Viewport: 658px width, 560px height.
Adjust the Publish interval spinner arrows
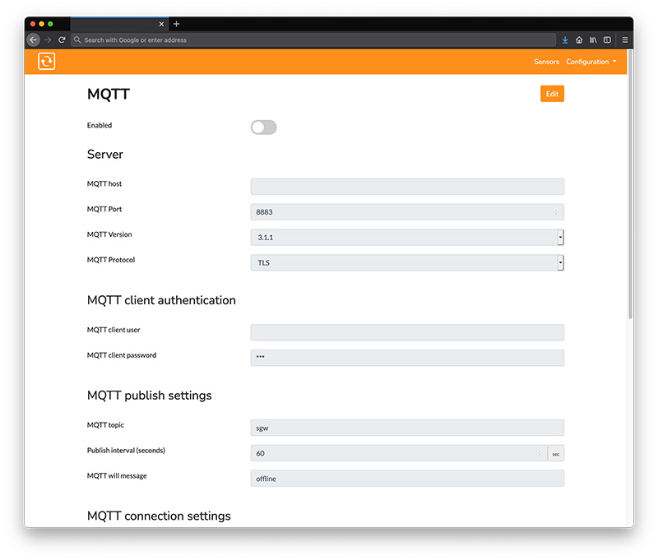(540, 453)
